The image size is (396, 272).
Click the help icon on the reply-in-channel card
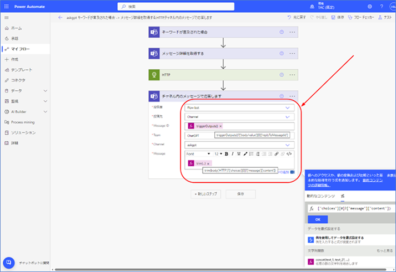[x=282, y=96]
